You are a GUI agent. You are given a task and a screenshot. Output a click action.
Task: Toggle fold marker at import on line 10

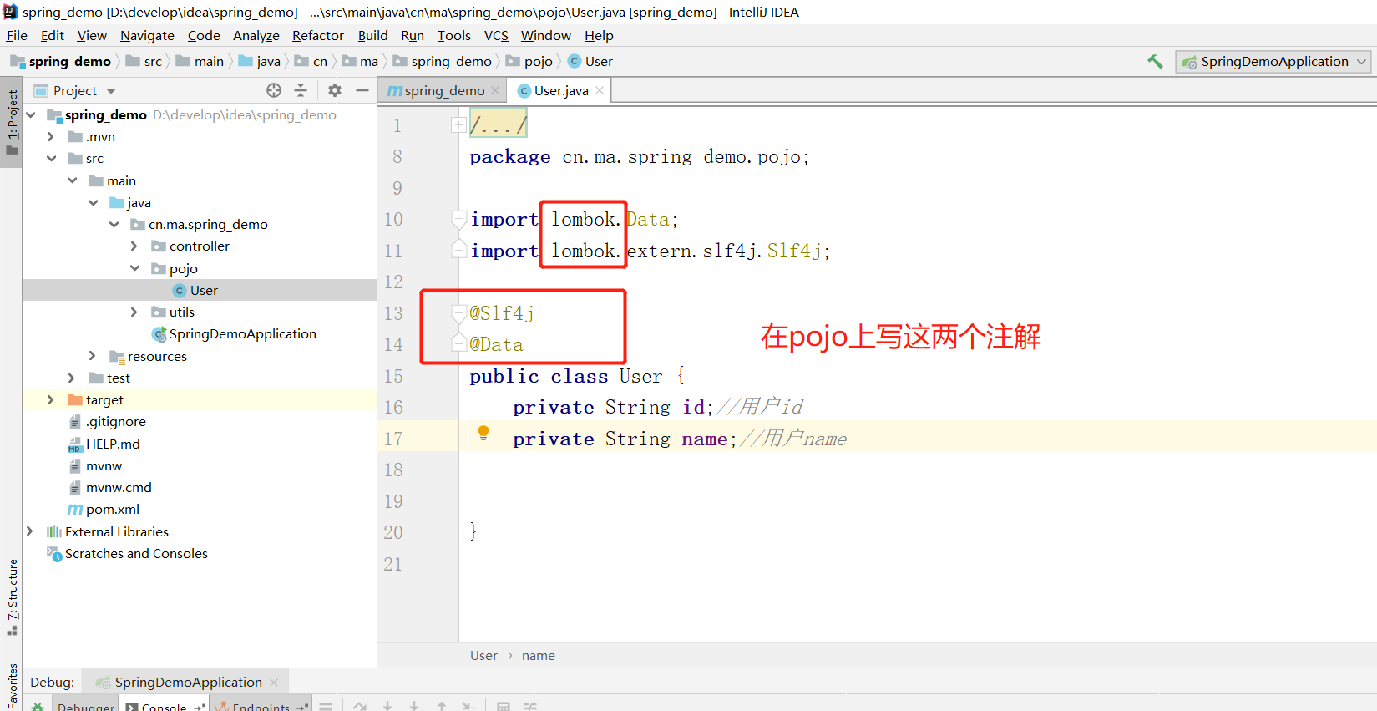[x=458, y=219]
